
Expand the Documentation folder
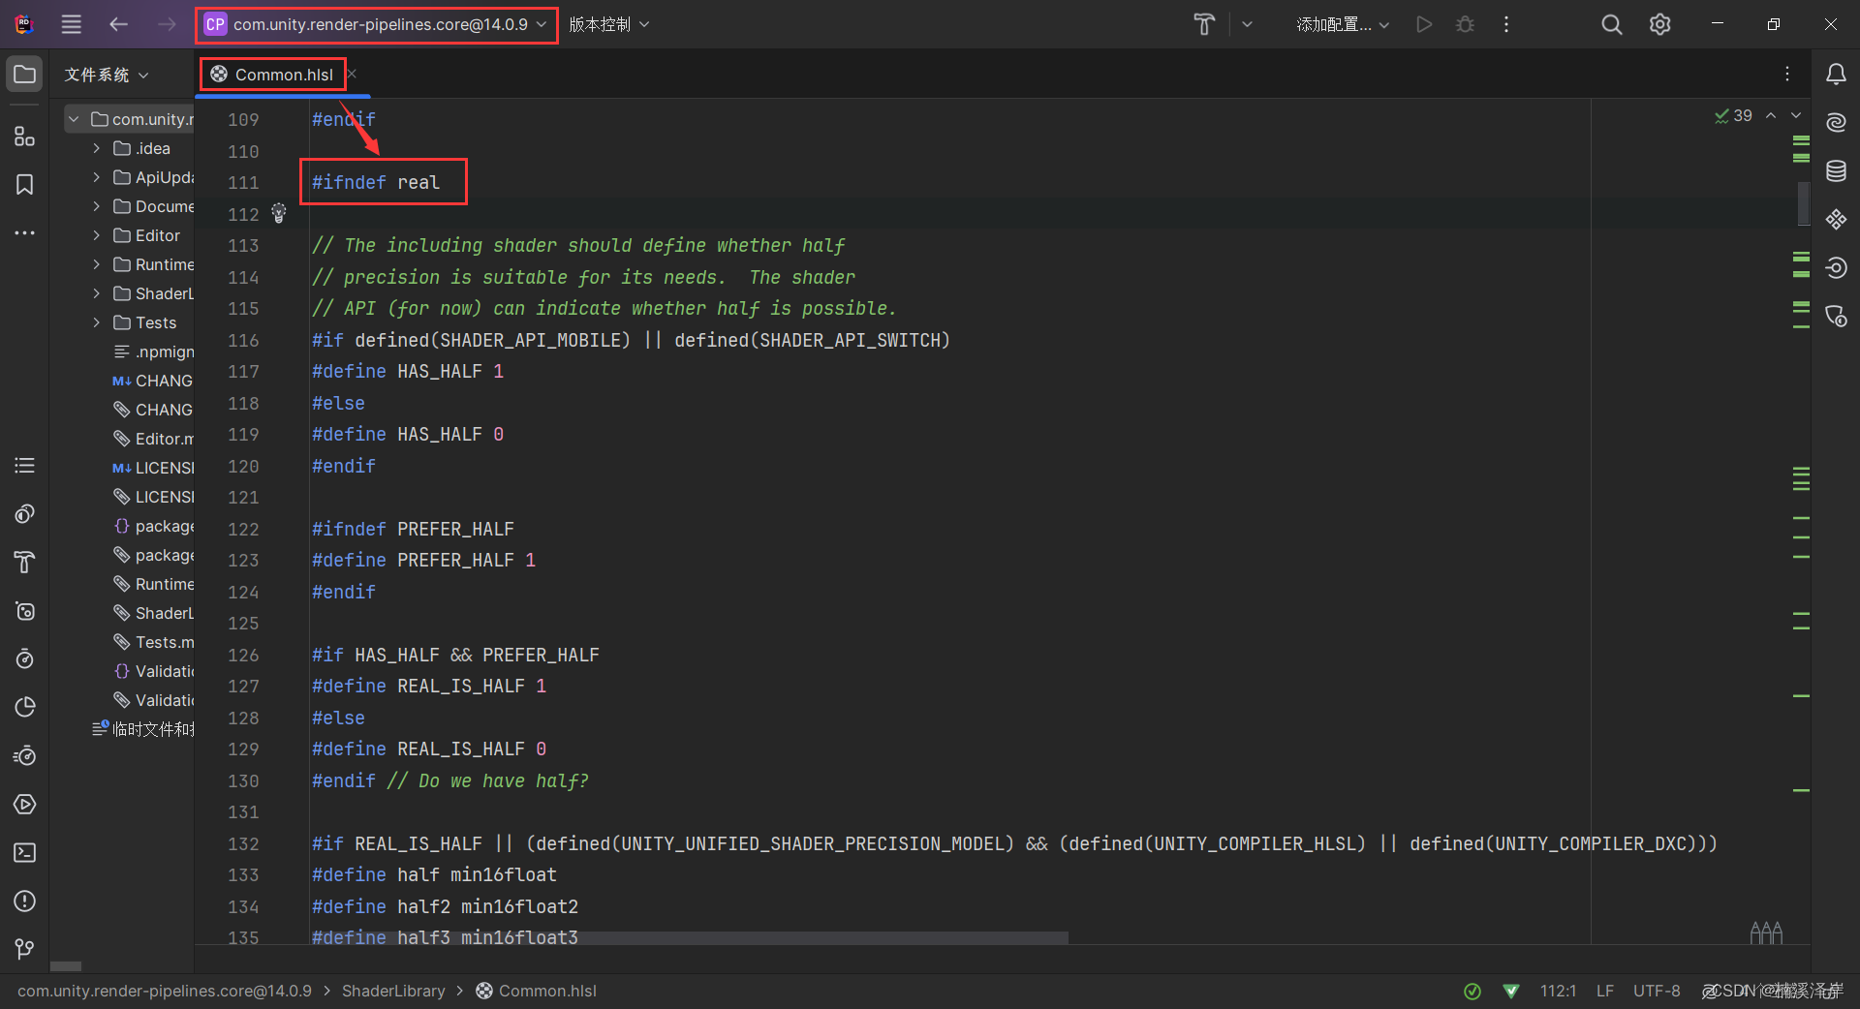[x=96, y=206]
